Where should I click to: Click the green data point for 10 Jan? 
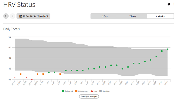coord(100,67)
